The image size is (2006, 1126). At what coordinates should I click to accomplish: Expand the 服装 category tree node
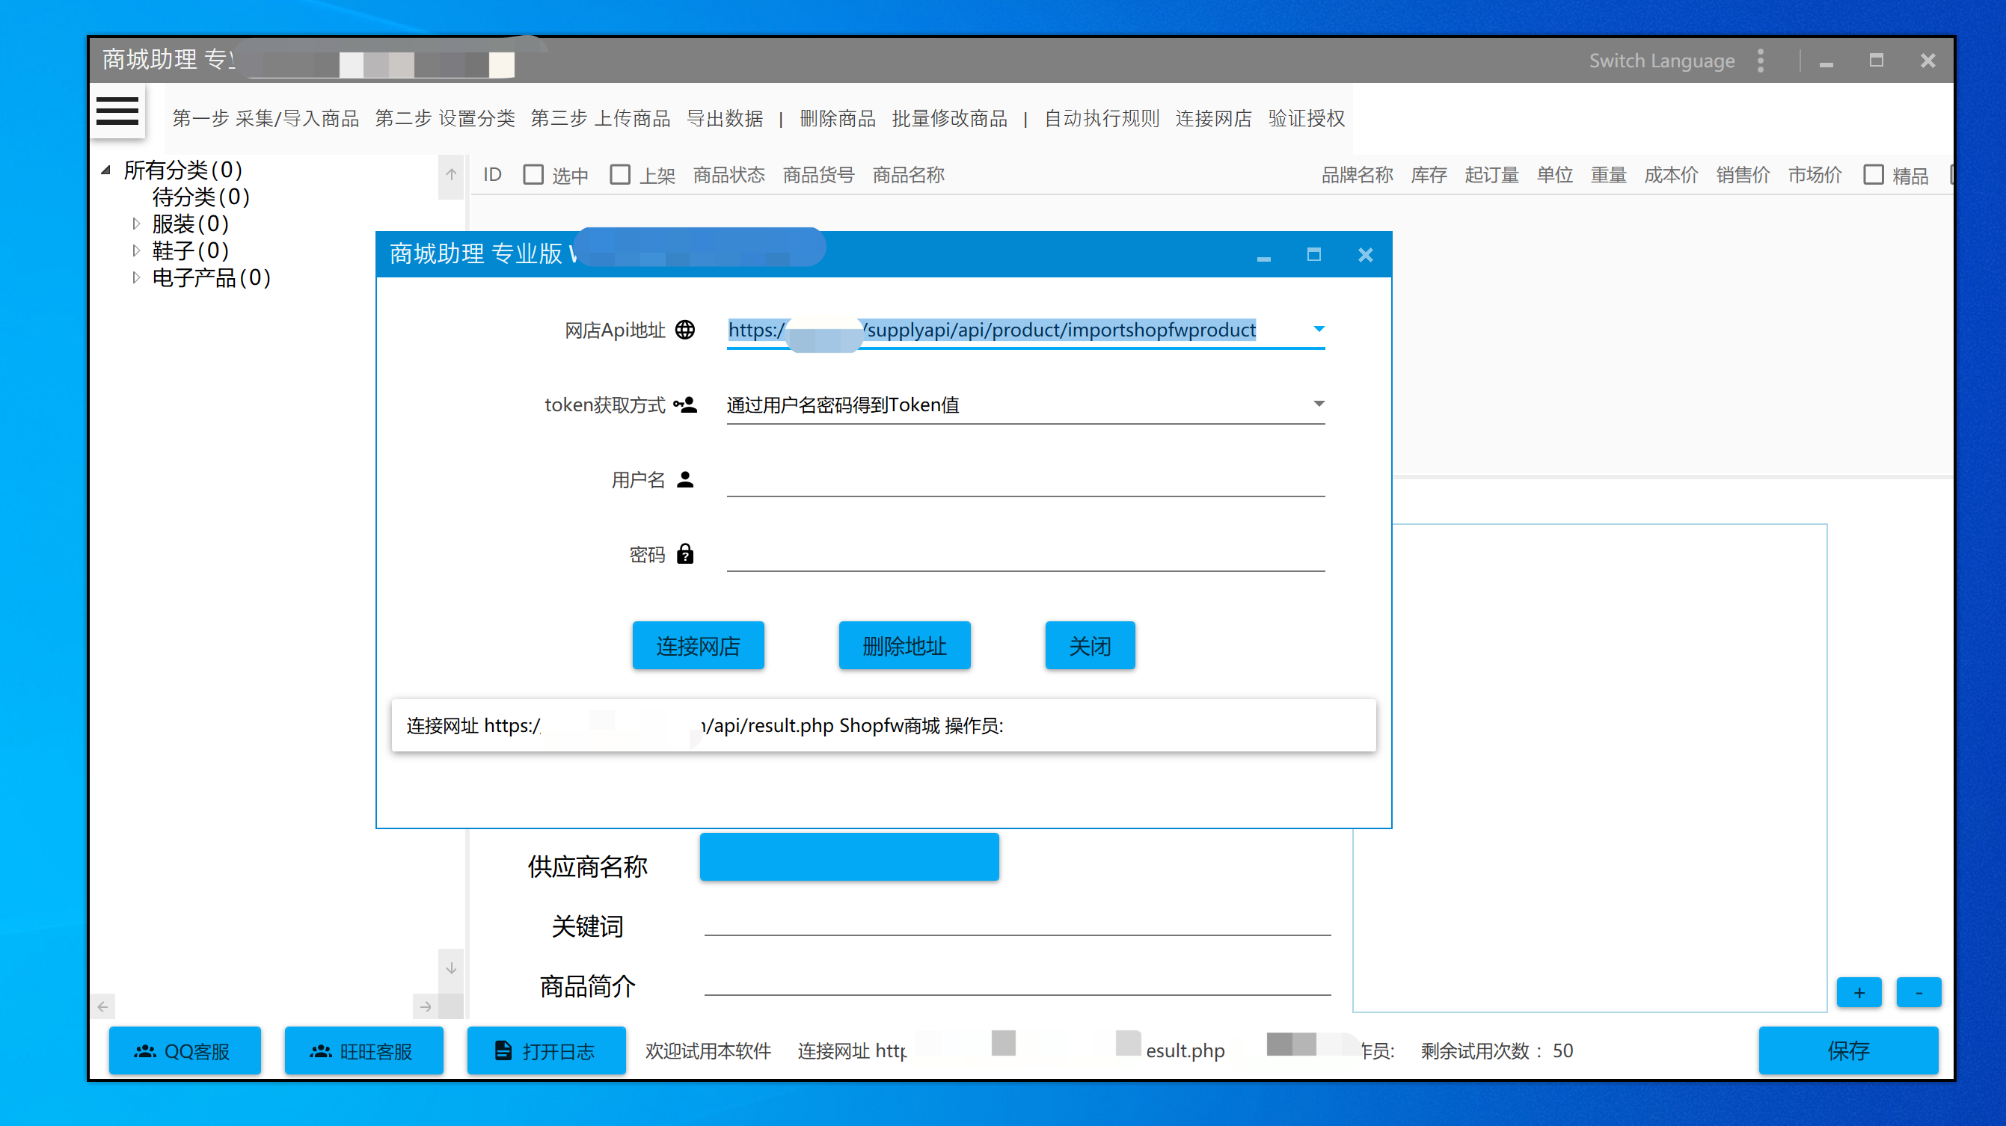[136, 224]
